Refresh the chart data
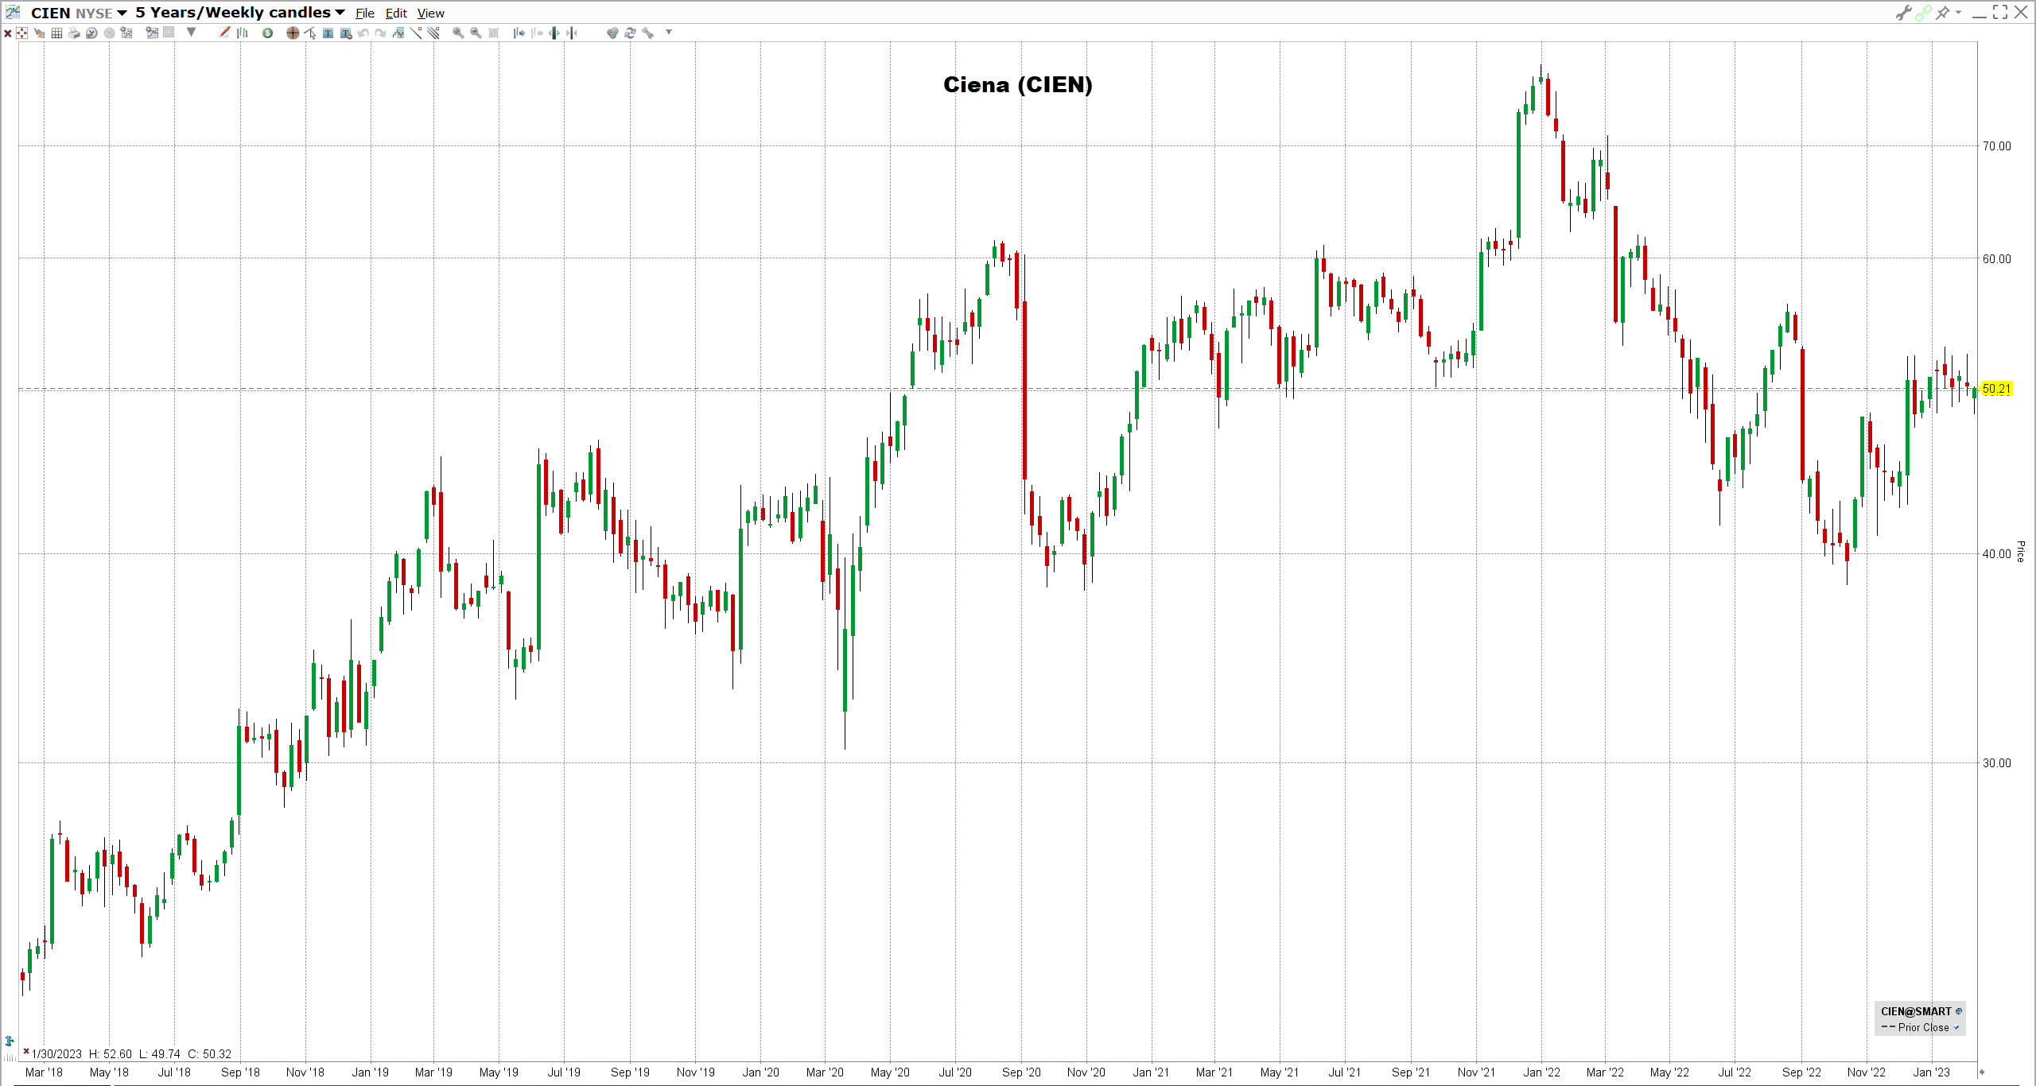Viewport: 2036px width, 1086px height. [x=630, y=33]
